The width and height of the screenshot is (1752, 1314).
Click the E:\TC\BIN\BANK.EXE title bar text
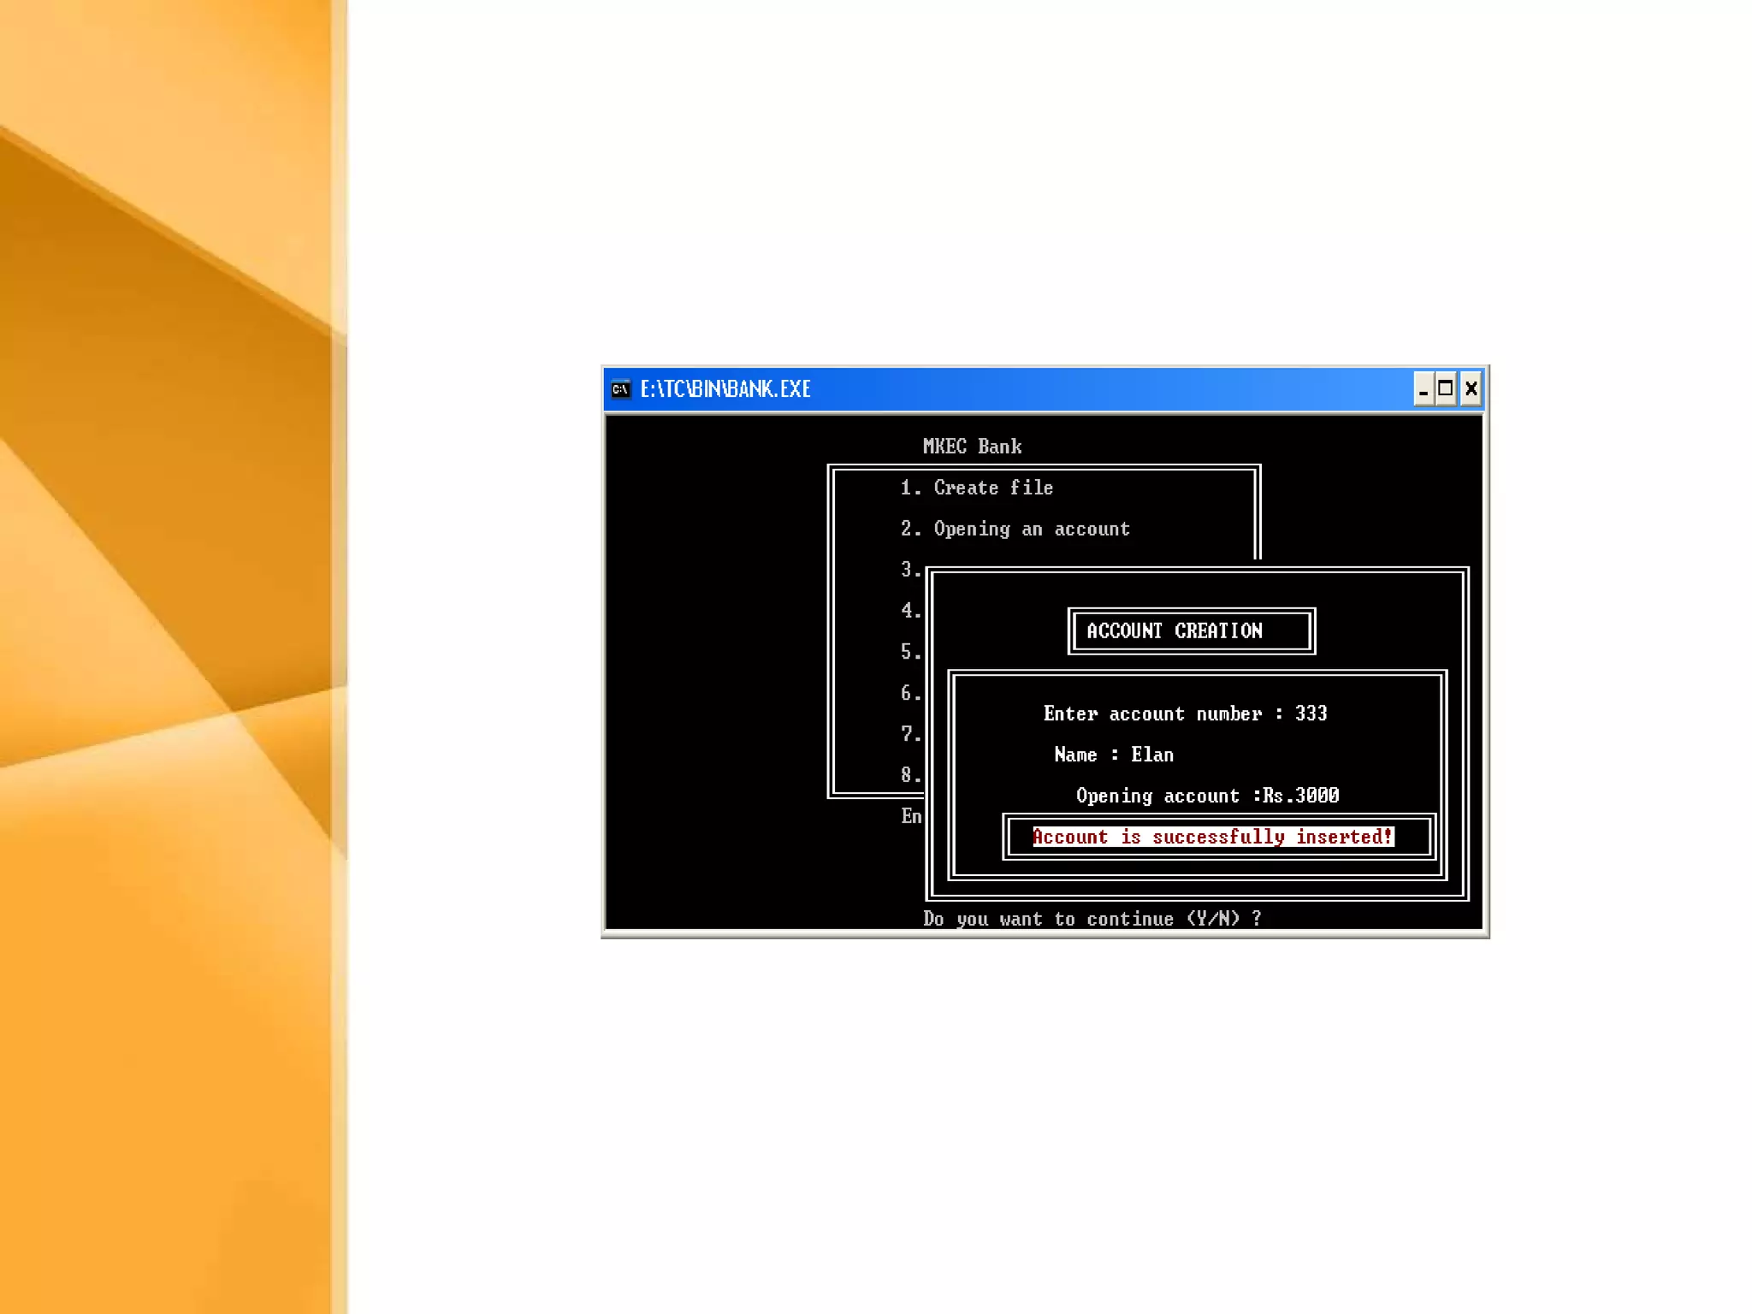[725, 389]
